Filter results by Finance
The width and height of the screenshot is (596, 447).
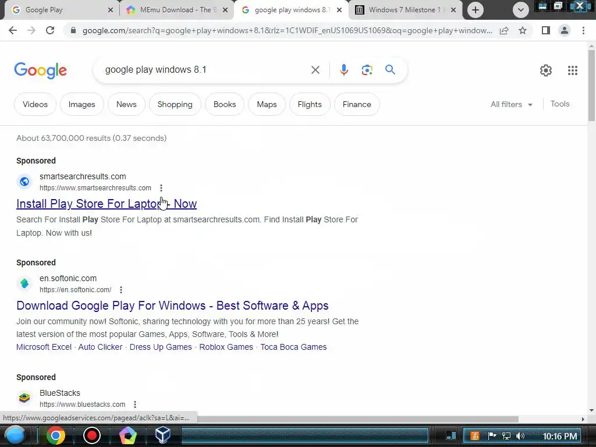357,104
